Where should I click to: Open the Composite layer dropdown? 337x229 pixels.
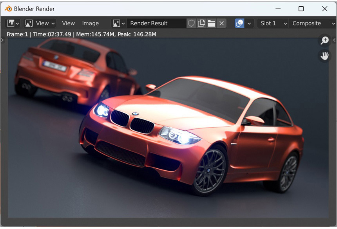(x=313, y=23)
